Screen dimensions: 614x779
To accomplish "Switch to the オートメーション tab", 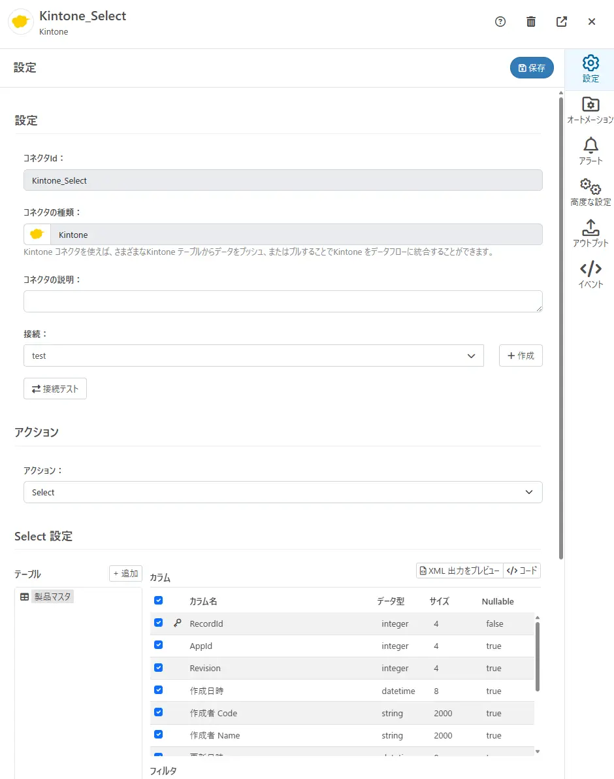I will click(590, 110).
